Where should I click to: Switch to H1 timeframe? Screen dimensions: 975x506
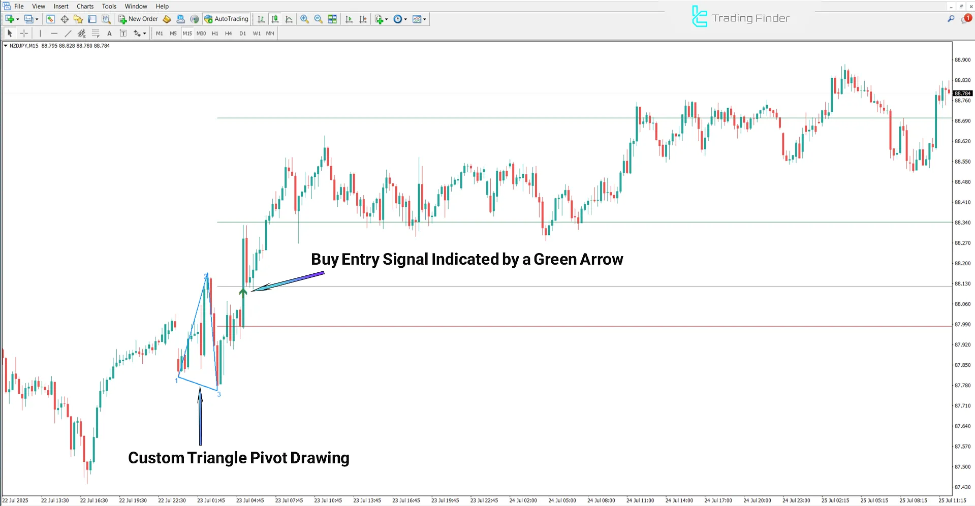coord(215,34)
